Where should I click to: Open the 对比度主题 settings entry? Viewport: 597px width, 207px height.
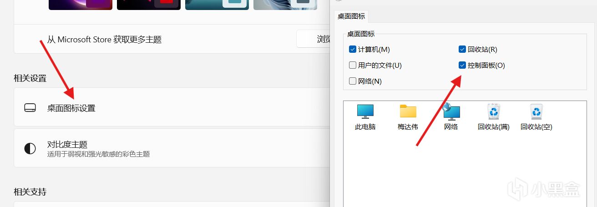[172, 148]
